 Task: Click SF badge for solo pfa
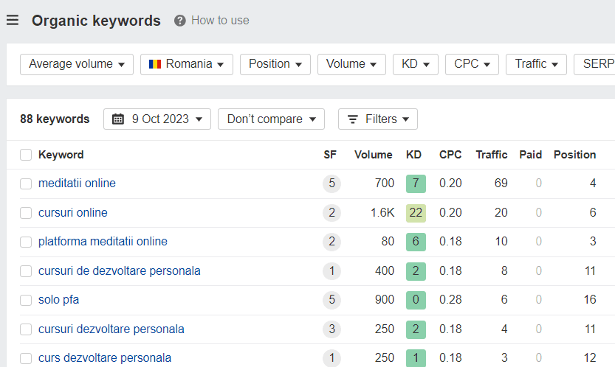[331, 300]
